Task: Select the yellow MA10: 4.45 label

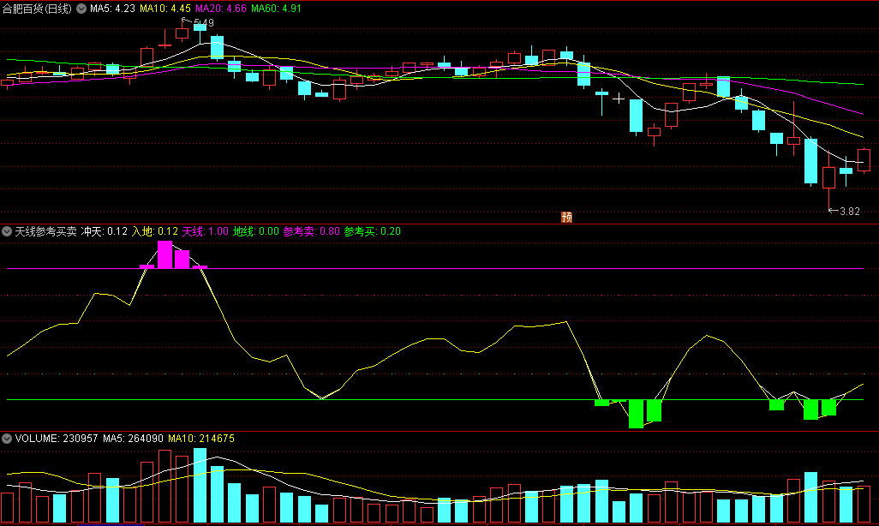Action: [164, 9]
